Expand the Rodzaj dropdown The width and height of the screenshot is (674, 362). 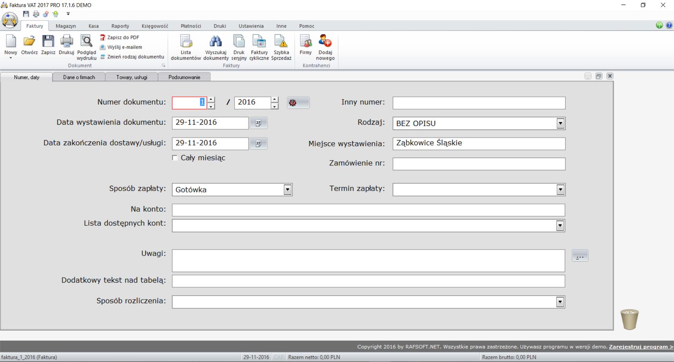point(560,123)
